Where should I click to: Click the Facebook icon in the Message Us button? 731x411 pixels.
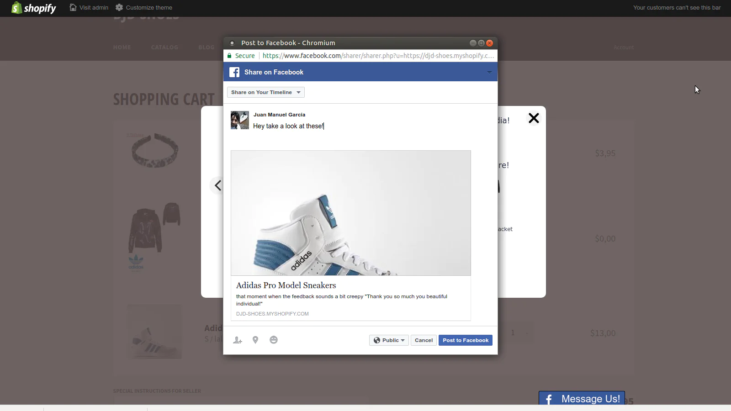click(x=549, y=399)
